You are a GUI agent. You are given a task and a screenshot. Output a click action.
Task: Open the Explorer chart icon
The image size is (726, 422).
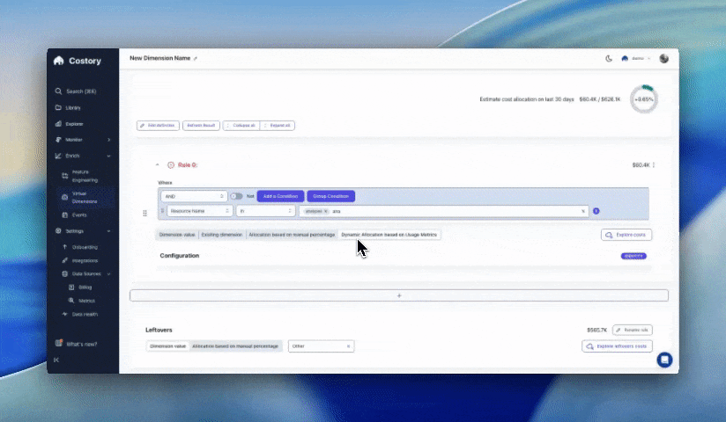[58, 123]
